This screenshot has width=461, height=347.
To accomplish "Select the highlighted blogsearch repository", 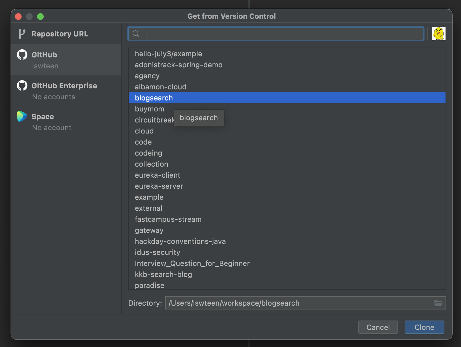I will coord(287,98).
